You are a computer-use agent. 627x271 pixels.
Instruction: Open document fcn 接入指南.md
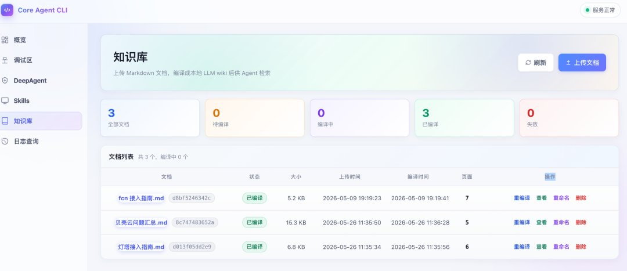click(141, 198)
